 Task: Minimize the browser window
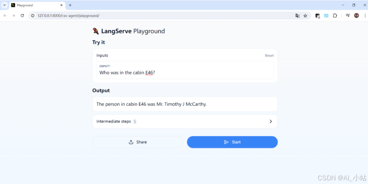(343, 5)
